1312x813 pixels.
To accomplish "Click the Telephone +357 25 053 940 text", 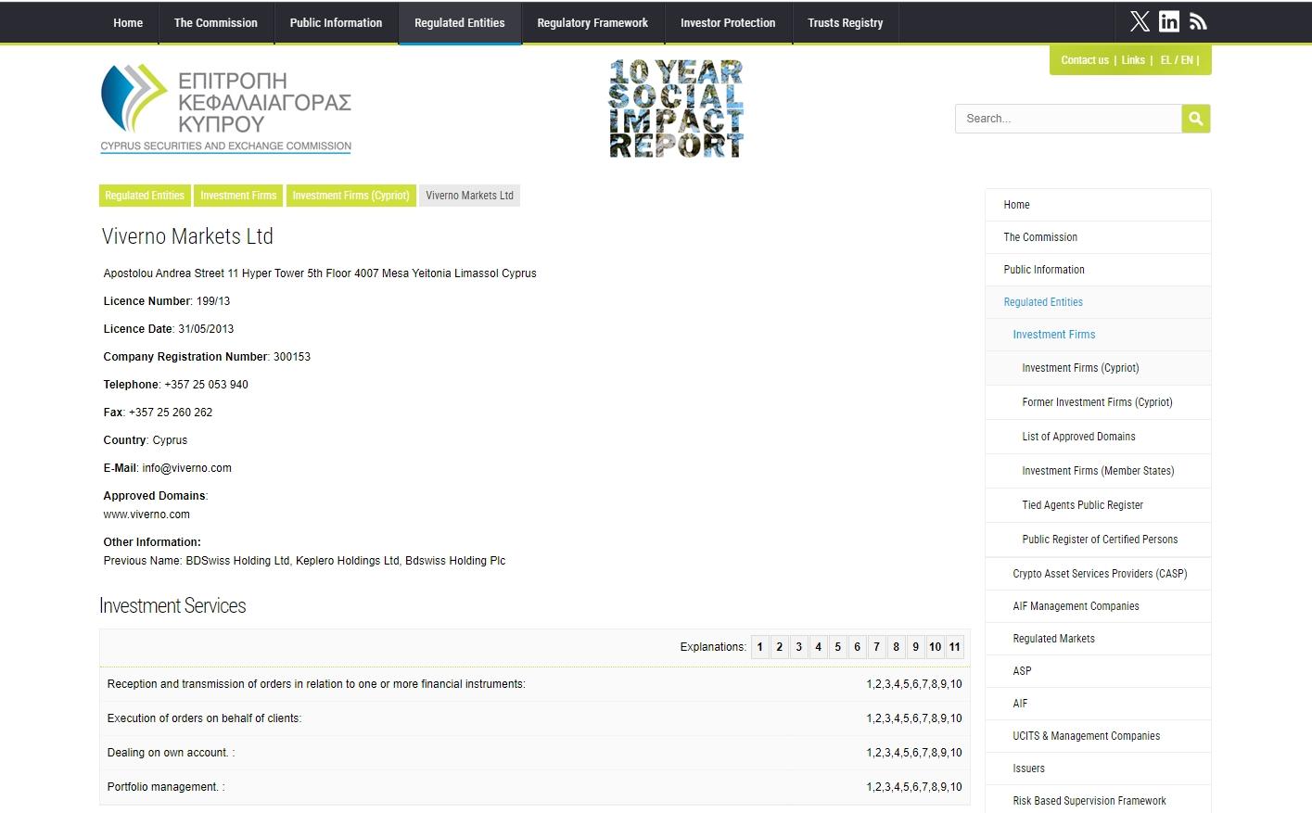I will [x=176, y=385].
